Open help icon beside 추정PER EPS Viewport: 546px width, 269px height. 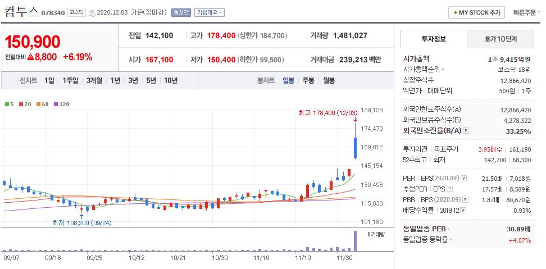pos(450,189)
